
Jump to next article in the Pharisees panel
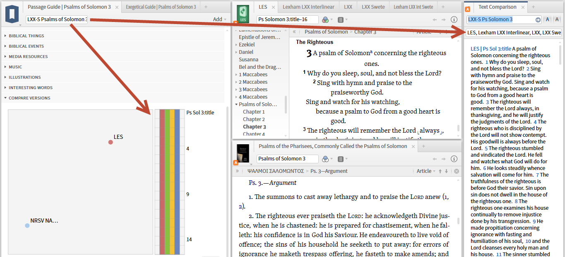(x=446, y=171)
